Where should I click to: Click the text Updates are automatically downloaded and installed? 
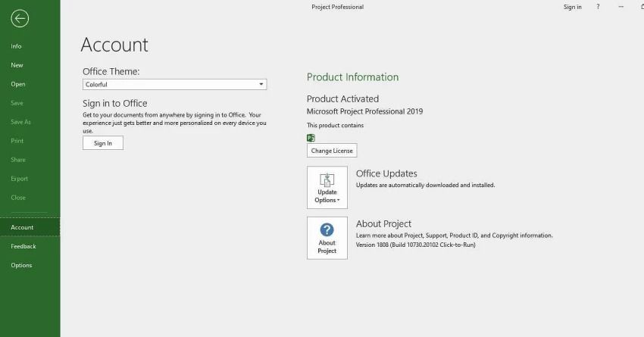point(426,185)
